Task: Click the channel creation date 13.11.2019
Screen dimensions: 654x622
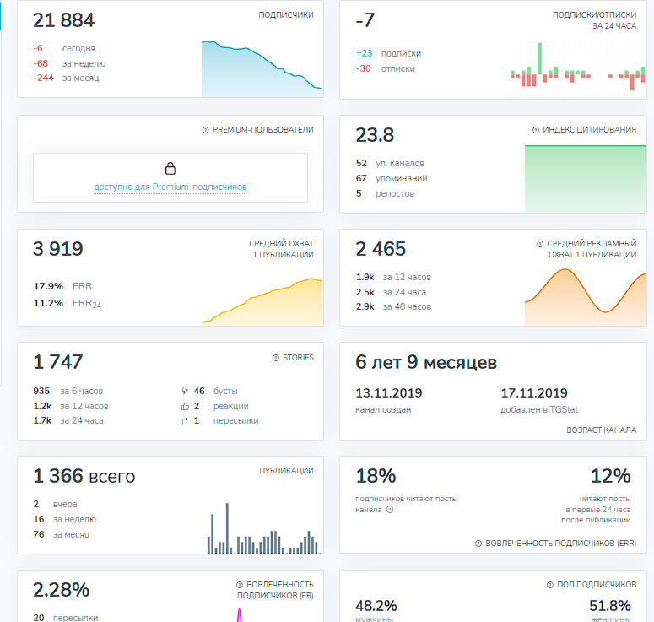Action: coord(389,393)
